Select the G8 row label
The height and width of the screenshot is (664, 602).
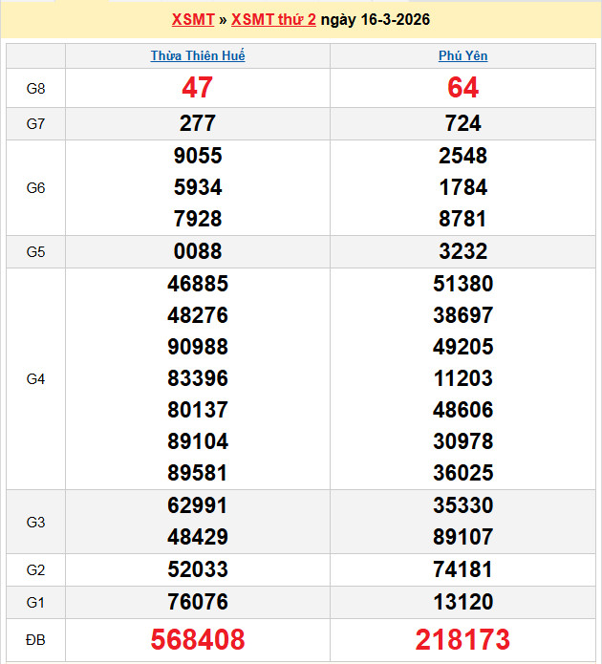click(x=35, y=89)
